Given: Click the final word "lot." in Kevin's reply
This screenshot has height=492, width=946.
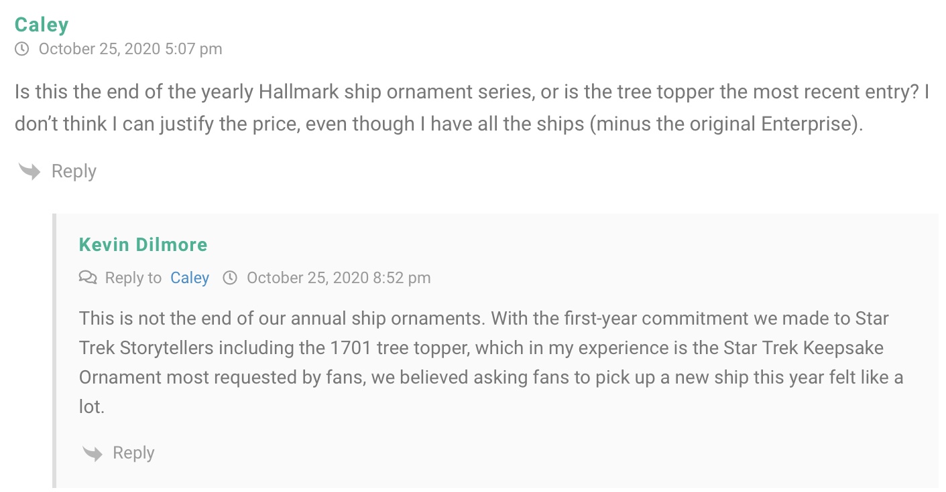Looking at the screenshot, I should pyautogui.click(x=92, y=406).
